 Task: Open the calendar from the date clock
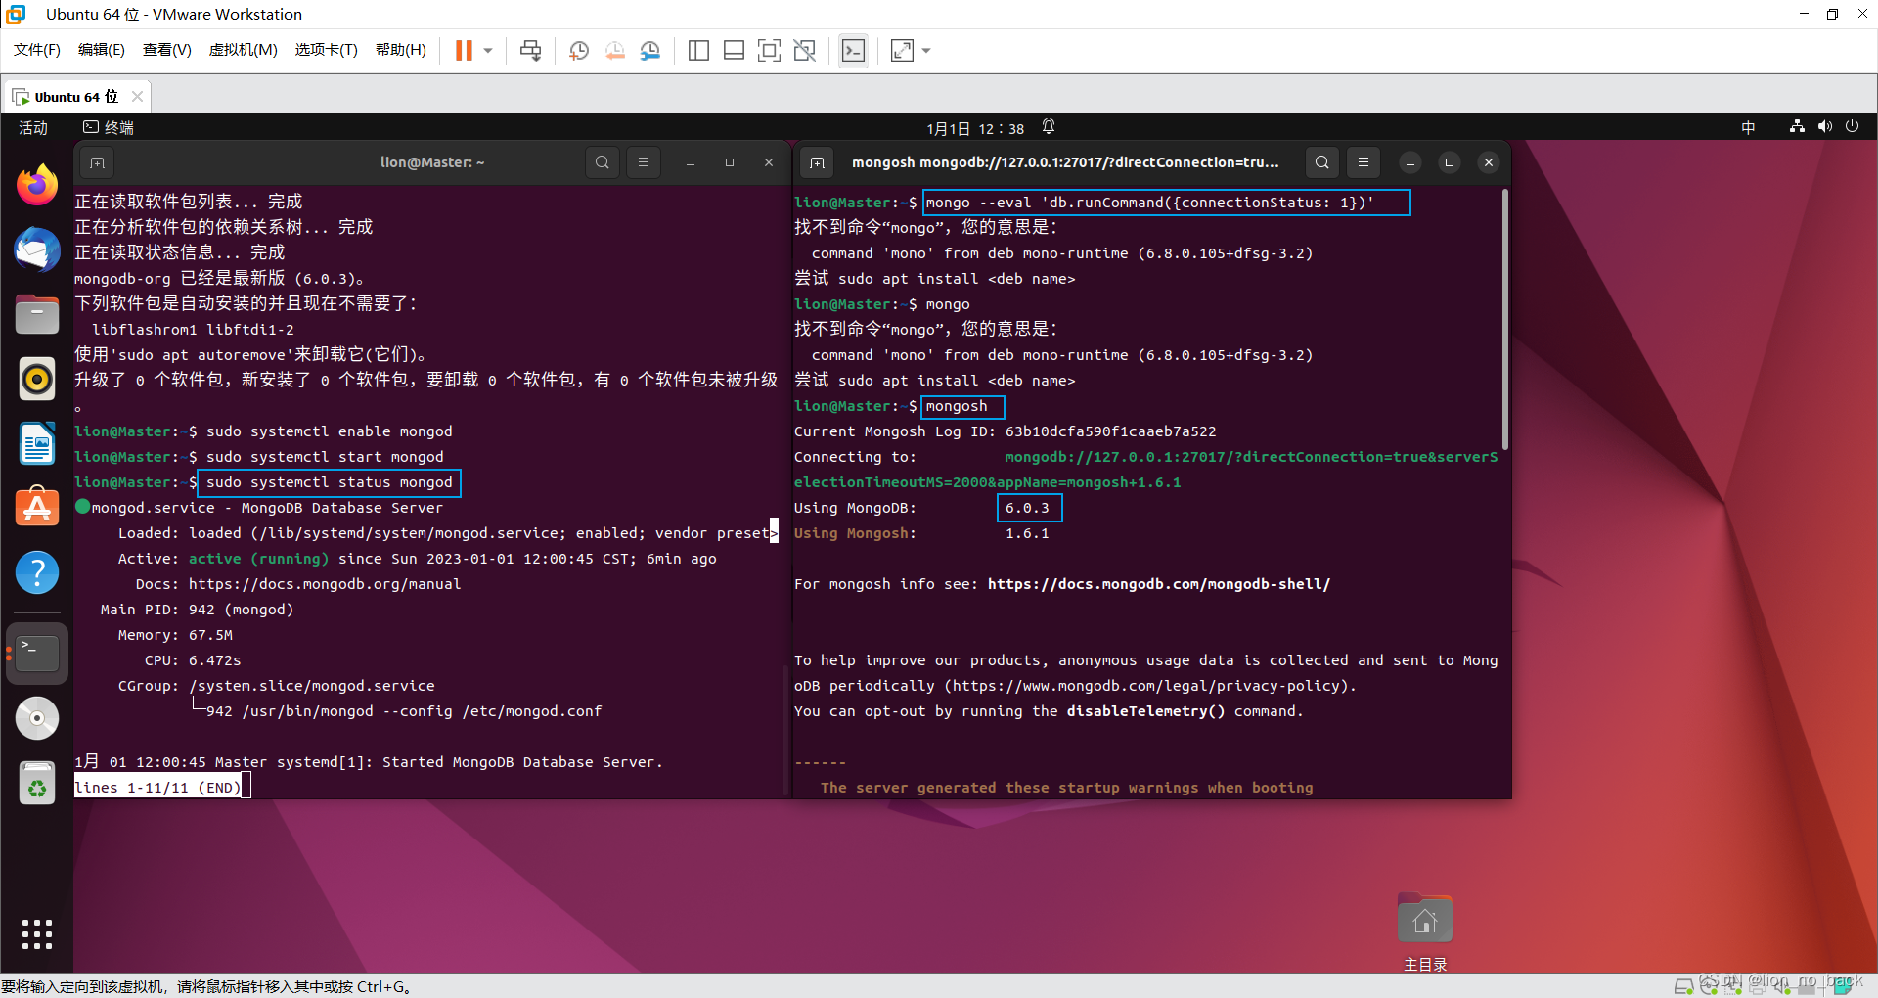[975, 128]
